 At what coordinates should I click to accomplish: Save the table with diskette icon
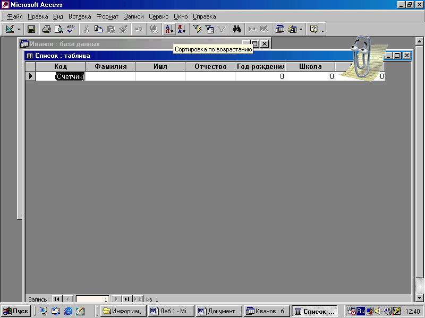[x=31, y=29]
